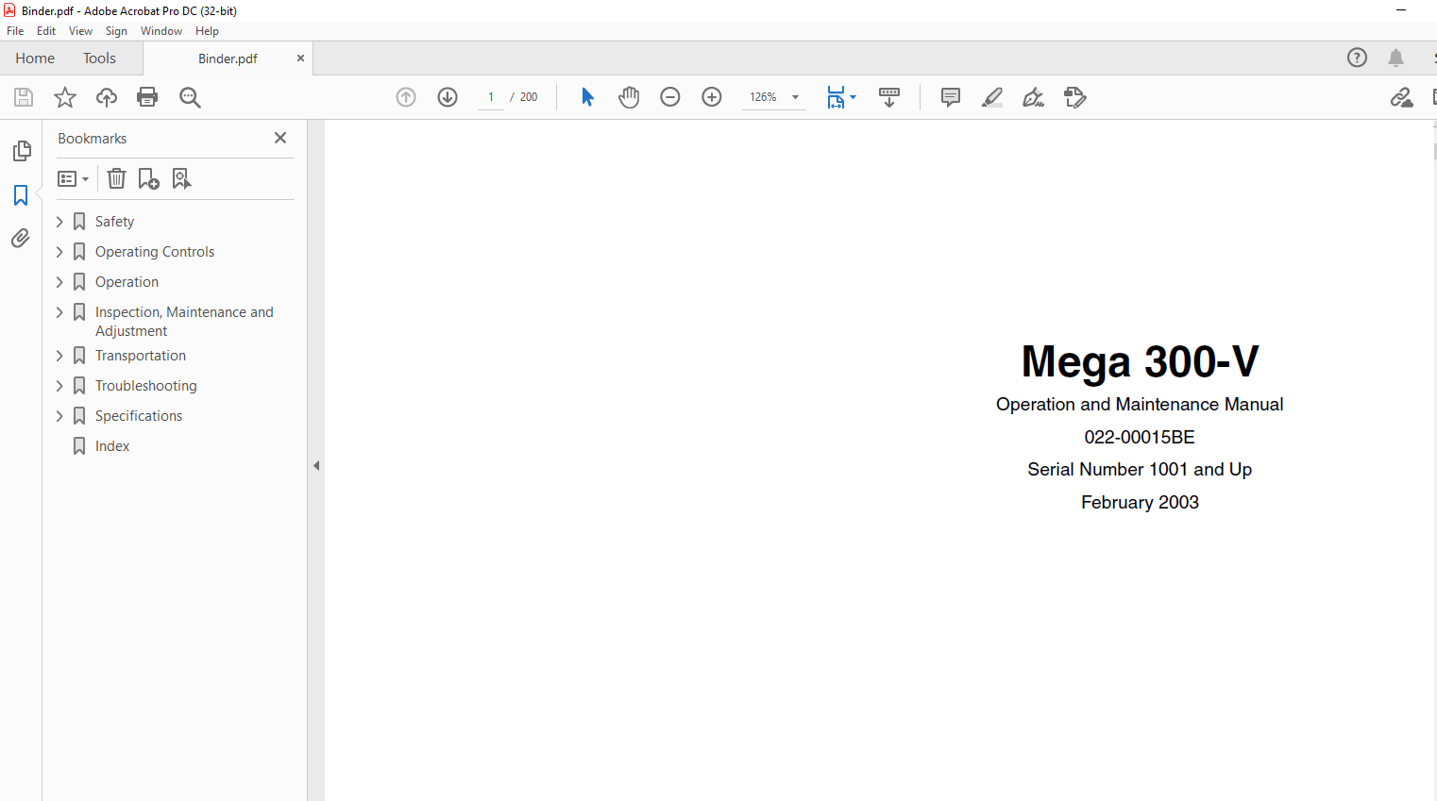
Task: Jump to the Specifications bookmark
Action: tap(139, 416)
